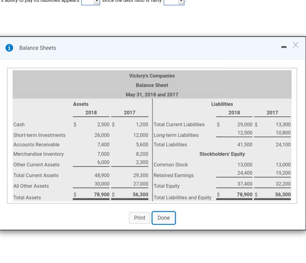Click Retained Earnings value 24,400
Viewport: 306px width, 263px height.
click(x=245, y=173)
